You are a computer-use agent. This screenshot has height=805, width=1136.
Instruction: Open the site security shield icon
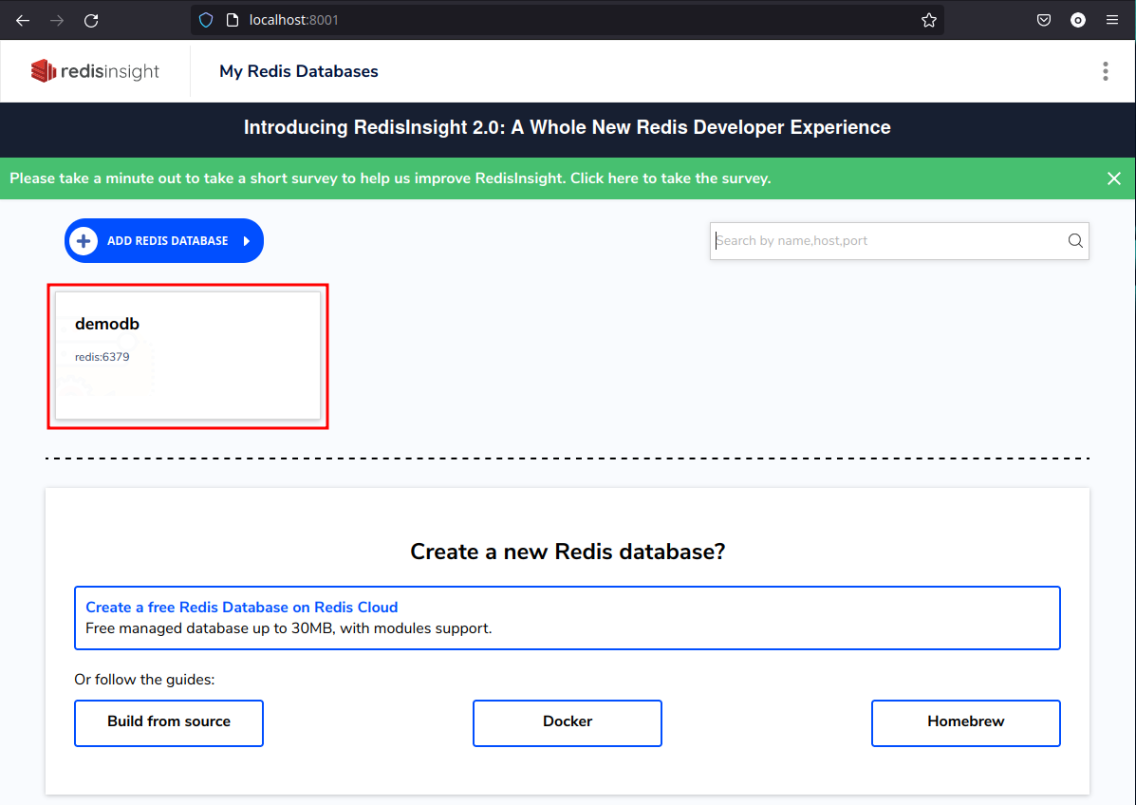(206, 20)
